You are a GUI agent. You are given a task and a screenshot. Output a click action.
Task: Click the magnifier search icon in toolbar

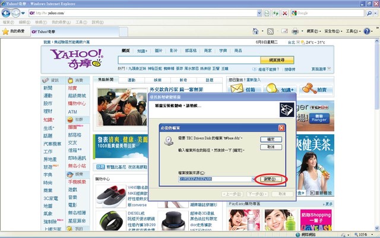click(x=369, y=13)
